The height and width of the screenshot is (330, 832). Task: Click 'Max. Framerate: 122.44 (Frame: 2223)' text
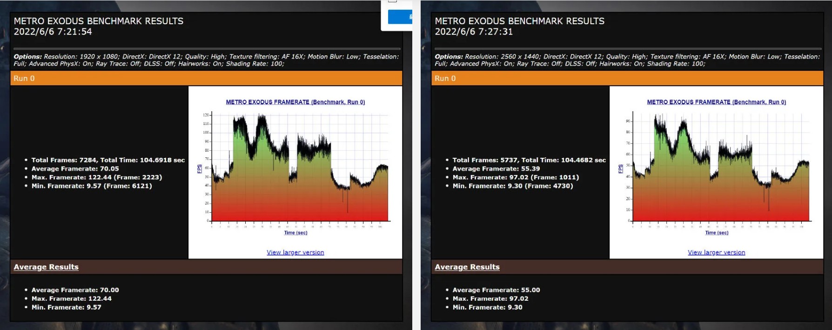(x=97, y=177)
